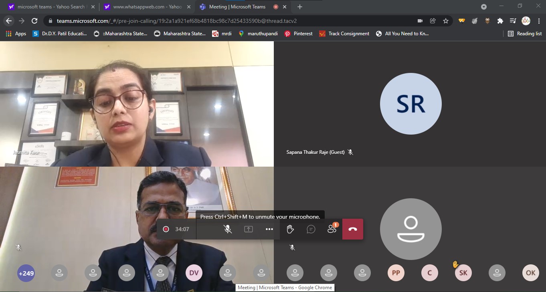Image resolution: width=546 pixels, height=292 pixels.
Task: Select Jasmita Kaur's video tile
Action: 137,104
